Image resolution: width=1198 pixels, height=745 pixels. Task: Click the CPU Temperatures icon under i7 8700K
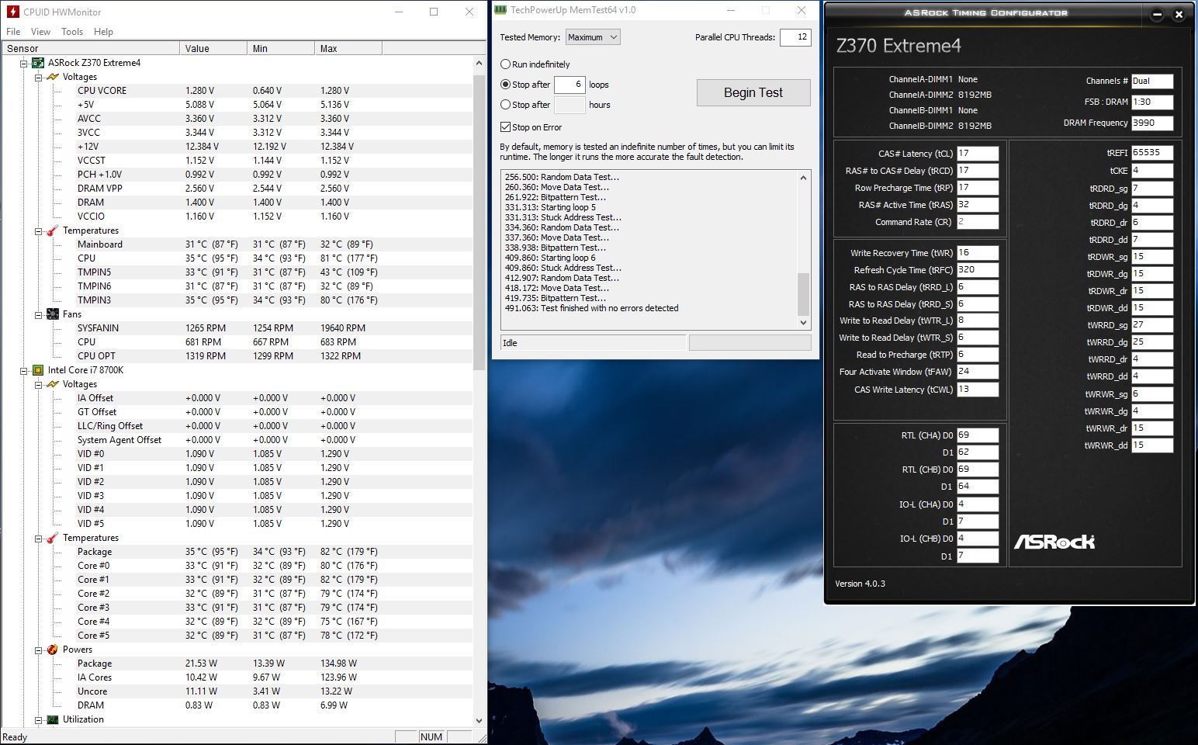[x=53, y=538]
